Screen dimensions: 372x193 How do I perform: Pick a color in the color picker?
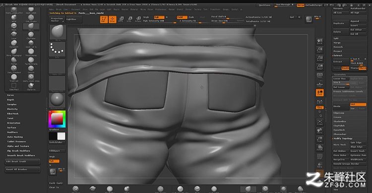point(57,119)
